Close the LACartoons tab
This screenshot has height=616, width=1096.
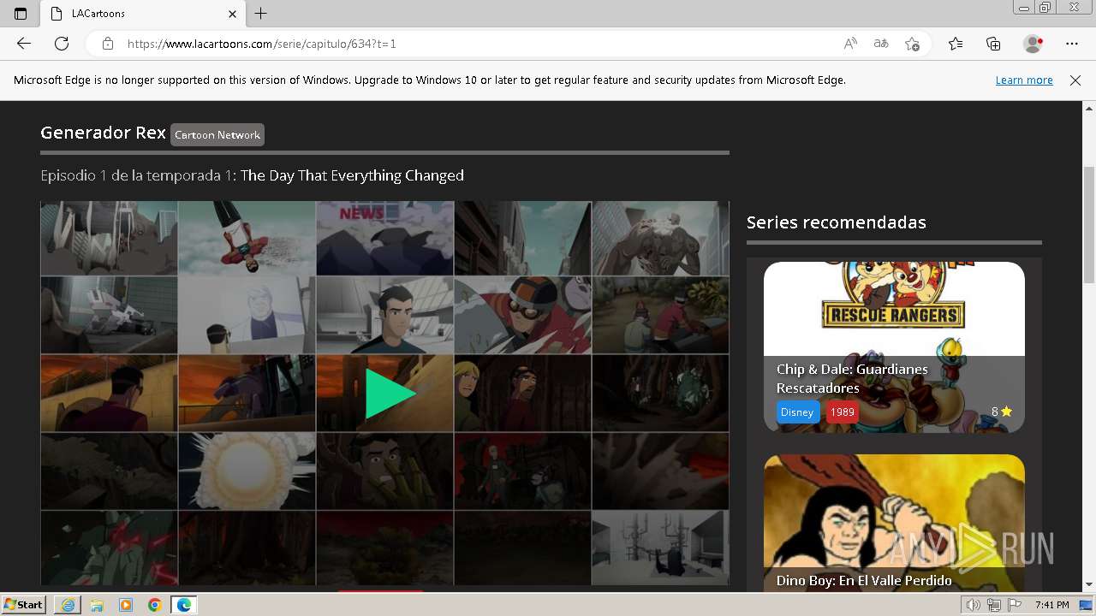[x=233, y=14]
